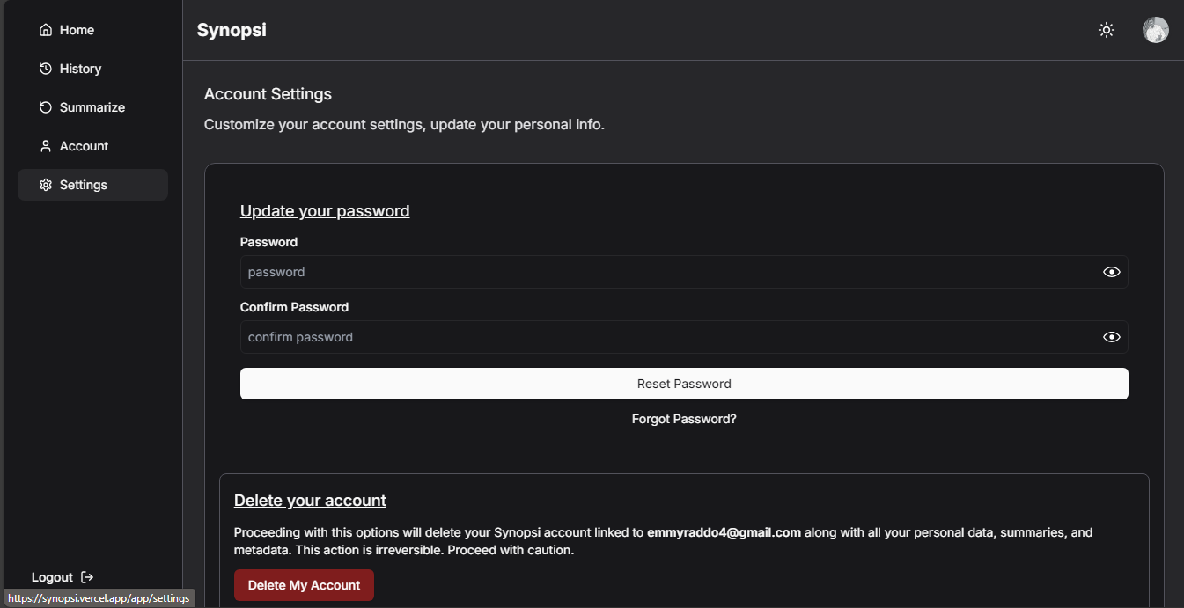Click the 'Customize your account settings' description

click(404, 125)
